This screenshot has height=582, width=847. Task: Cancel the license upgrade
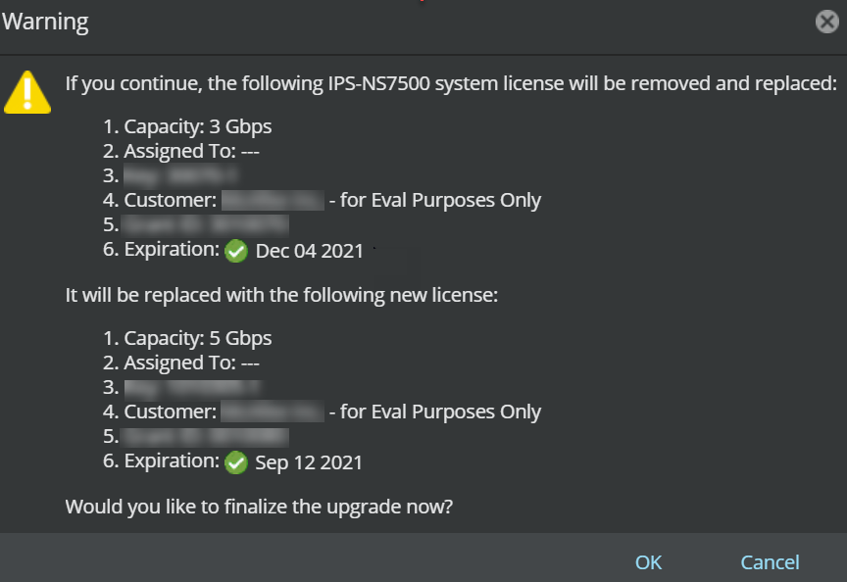click(770, 562)
